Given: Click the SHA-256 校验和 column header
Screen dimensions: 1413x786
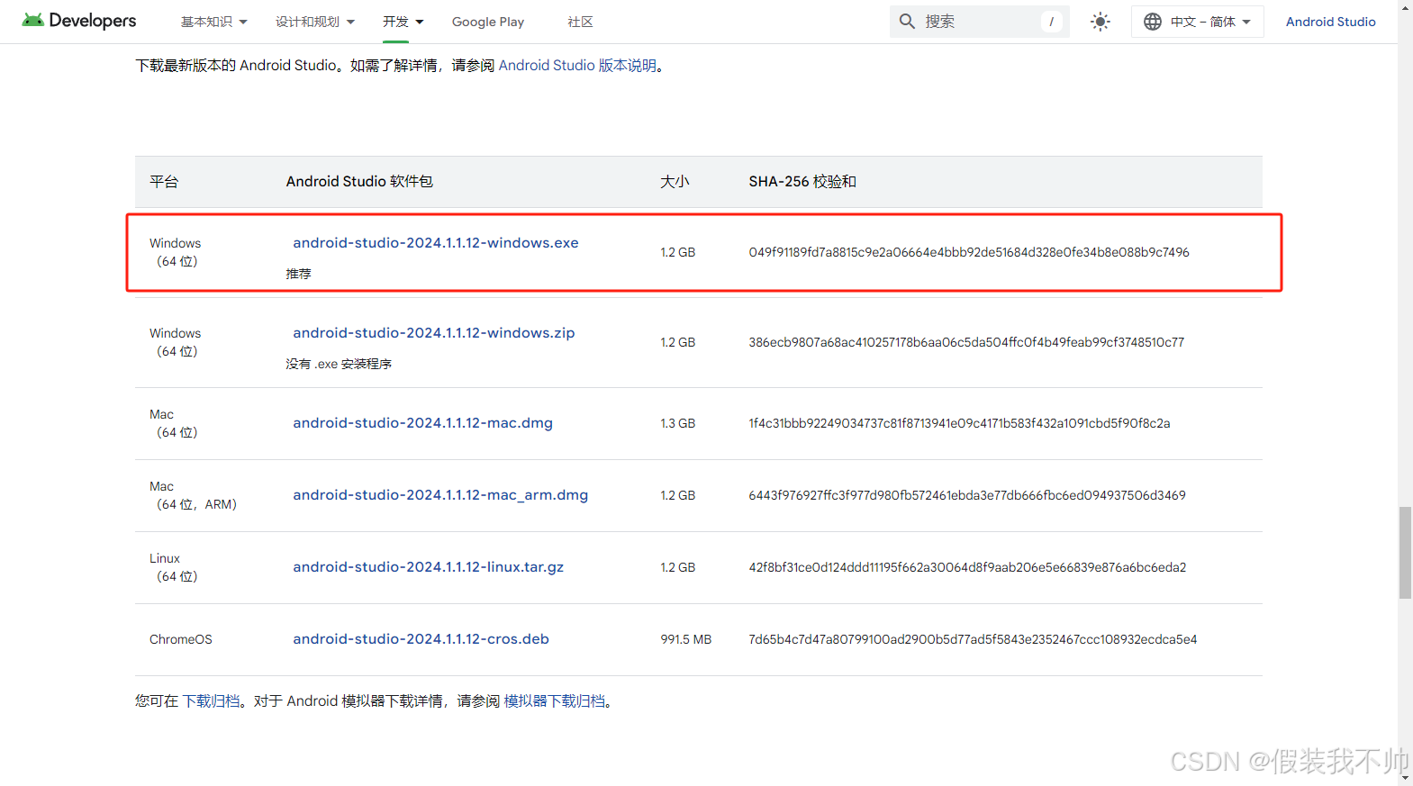Looking at the screenshot, I should tap(802, 181).
